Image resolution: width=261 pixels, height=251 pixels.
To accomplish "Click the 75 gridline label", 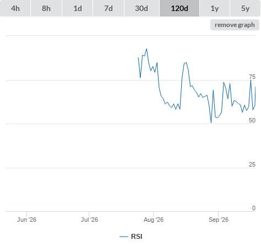I will pyautogui.click(x=252, y=77).
